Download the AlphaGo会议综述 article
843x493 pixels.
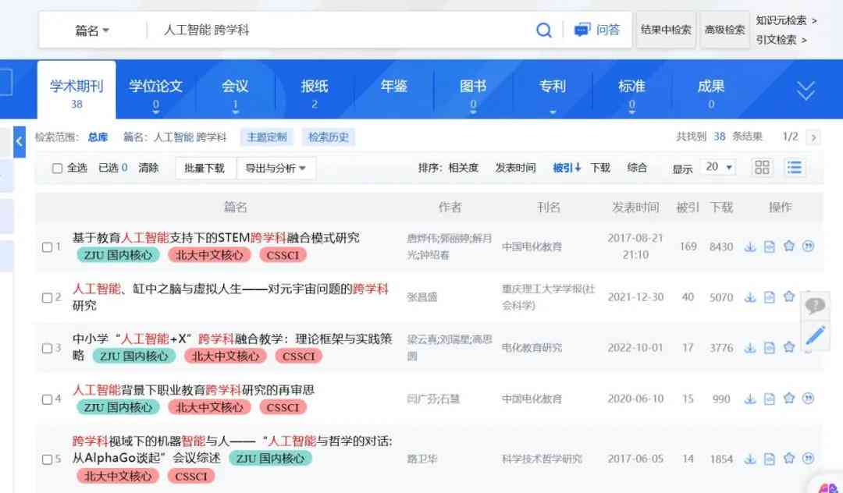[x=750, y=459]
